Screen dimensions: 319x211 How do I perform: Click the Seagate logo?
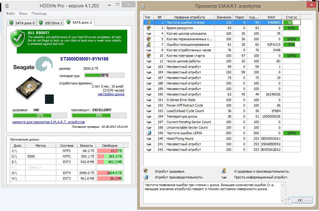pos(33,64)
